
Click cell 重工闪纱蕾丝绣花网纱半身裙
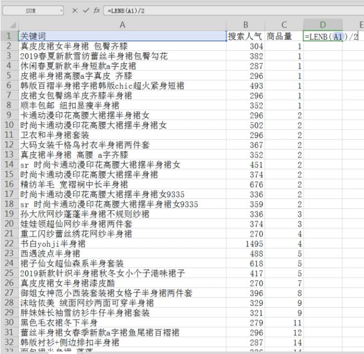(x=122, y=233)
